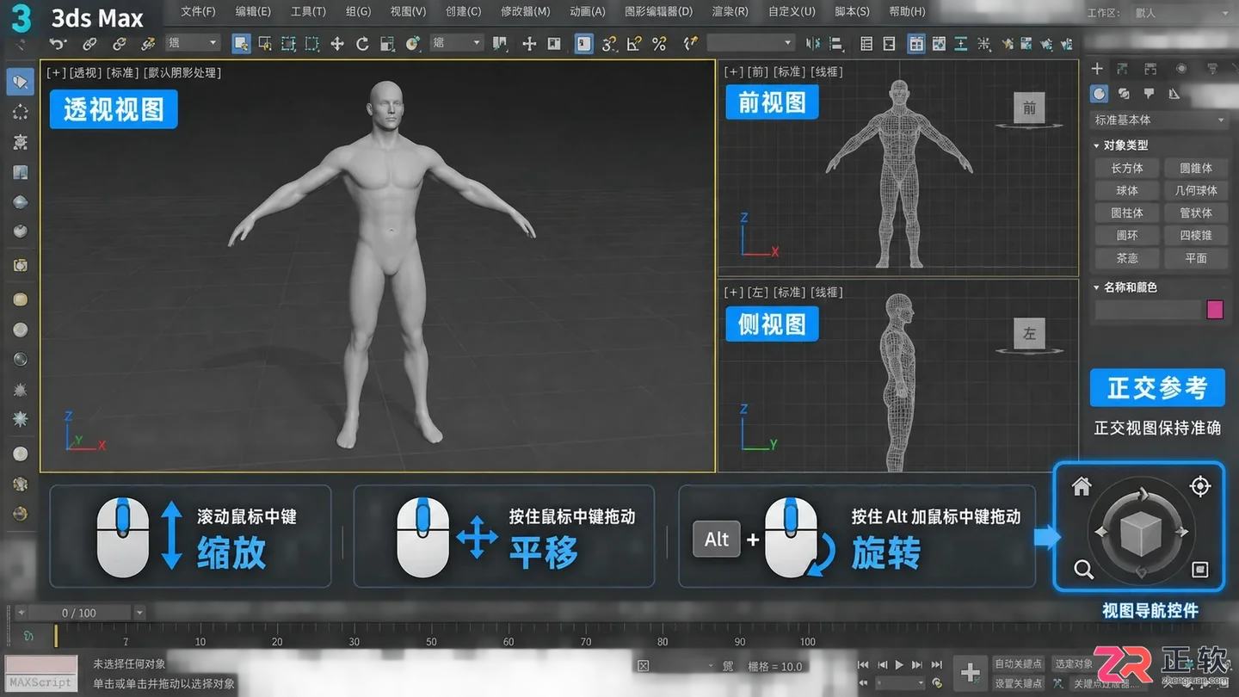
Task: Open the named selection sets dropdown
Action: 750,43
